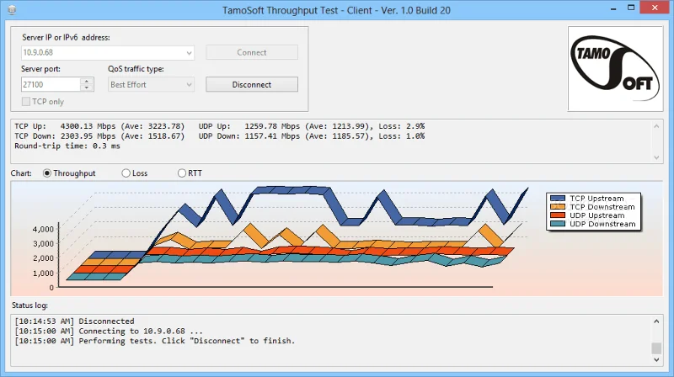The image size is (674, 377).
Task: Click the UDP Upstream red legend swatch
Action: [x=558, y=215]
